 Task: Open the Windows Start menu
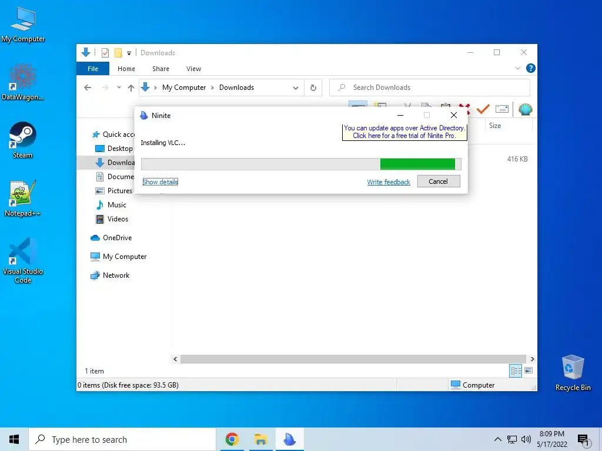click(x=14, y=439)
